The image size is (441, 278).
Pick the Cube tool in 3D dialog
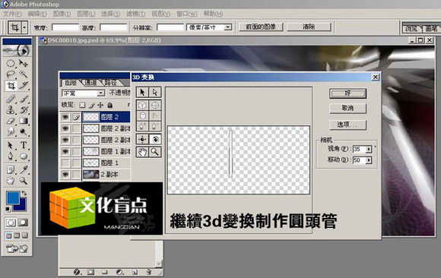[142, 105]
